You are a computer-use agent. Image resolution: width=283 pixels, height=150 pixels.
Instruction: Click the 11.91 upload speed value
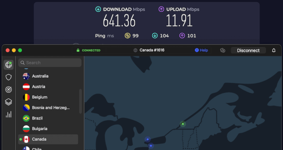pyautogui.click(x=179, y=21)
